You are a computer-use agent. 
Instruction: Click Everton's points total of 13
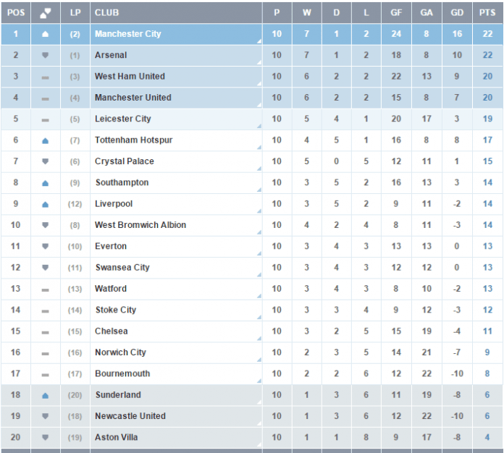point(487,246)
